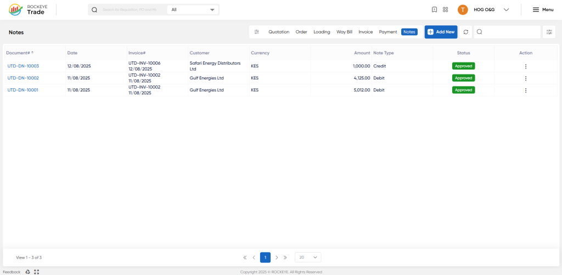This screenshot has height=275, width=562.
Task: Click Gulf Energies Ltd in UTD-DN-10002 row
Action: 206,78
